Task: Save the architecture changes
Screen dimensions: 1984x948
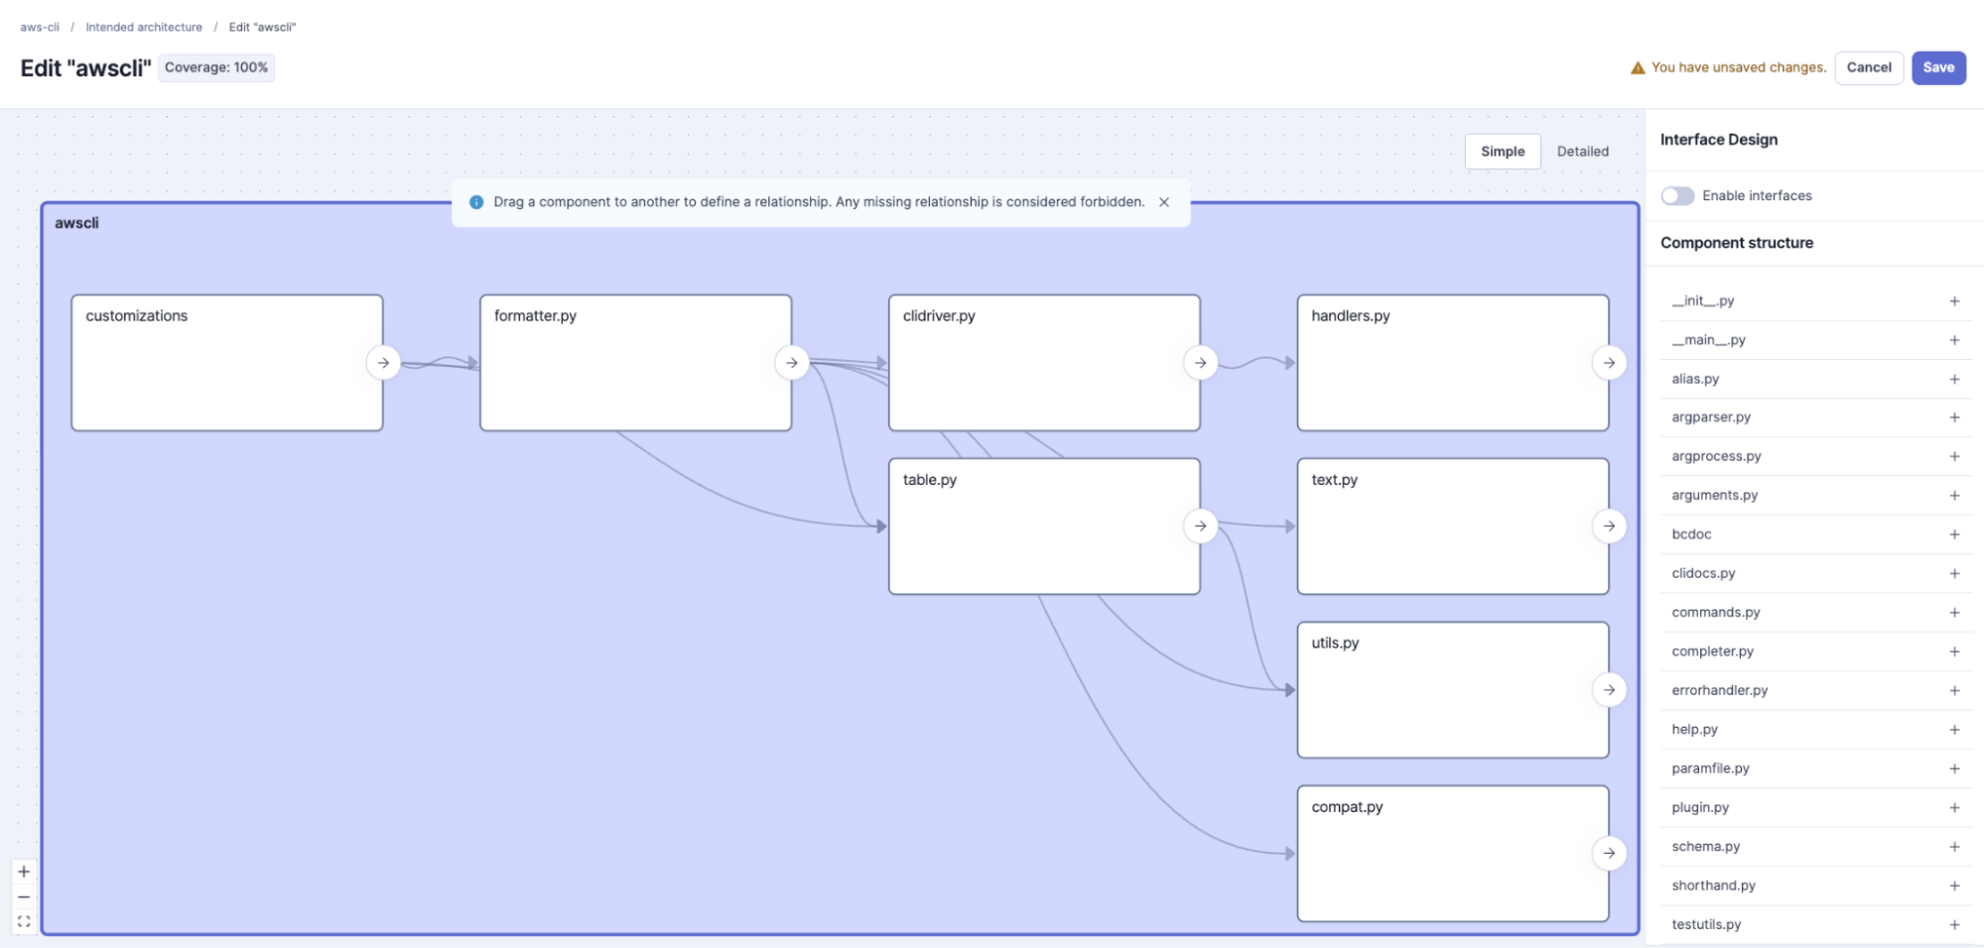Action: (x=1938, y=67)
